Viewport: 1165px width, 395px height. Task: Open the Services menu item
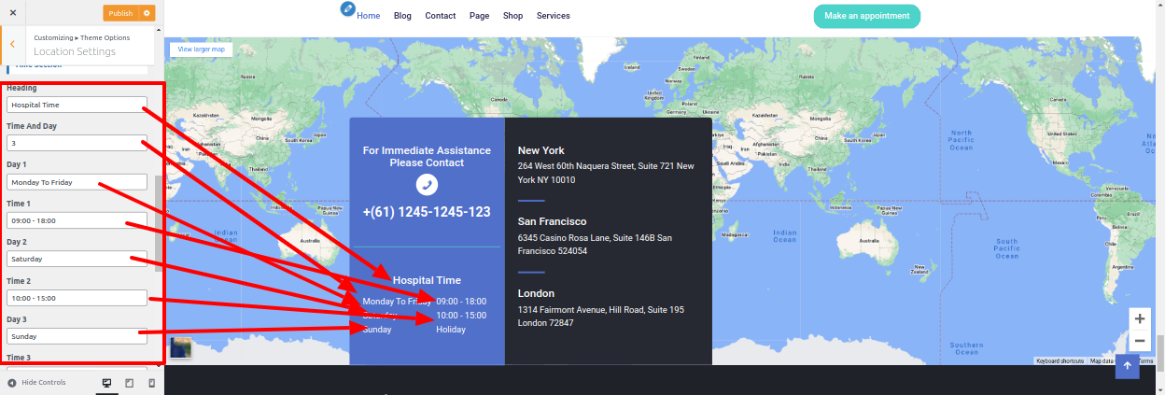553,16
